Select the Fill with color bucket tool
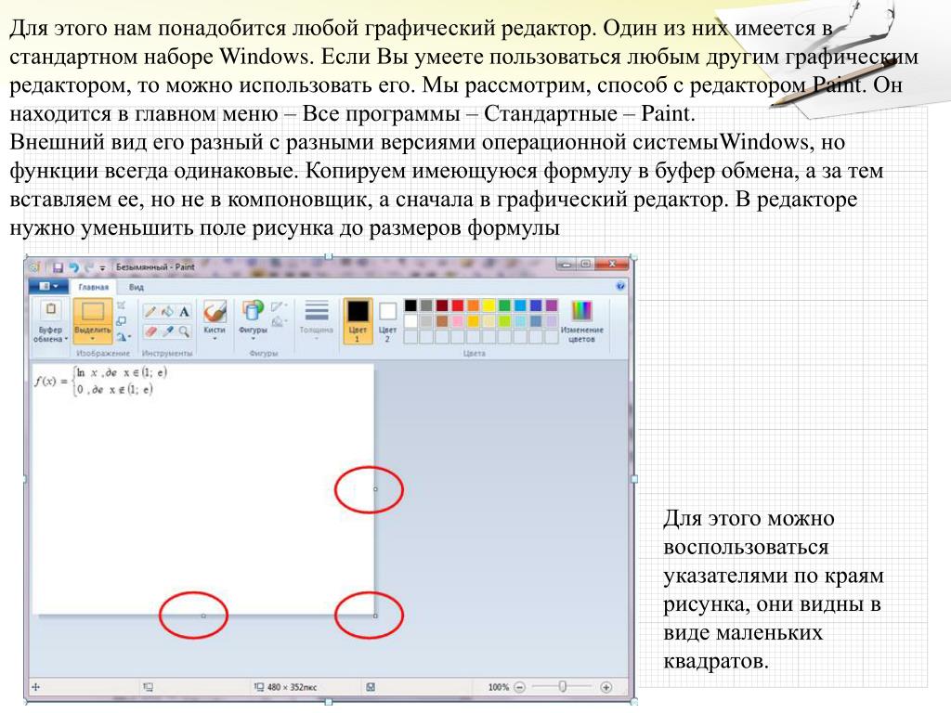The height and width of the screenshot is (713, 951). [167, 312]
